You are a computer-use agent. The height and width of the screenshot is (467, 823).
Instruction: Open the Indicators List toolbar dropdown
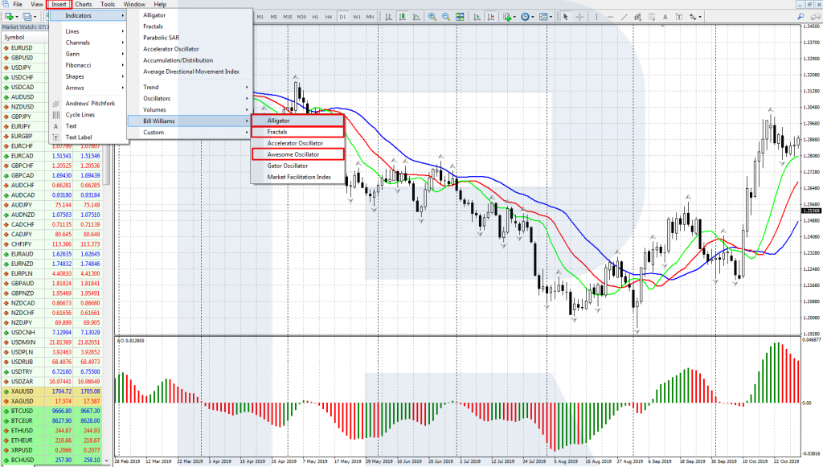click(x=510, y=16)
